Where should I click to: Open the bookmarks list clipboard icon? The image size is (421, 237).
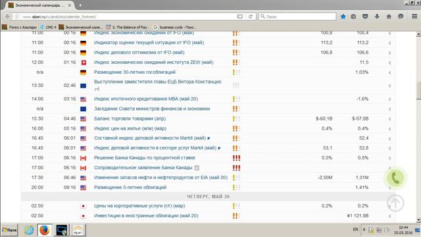coord(353,16)
